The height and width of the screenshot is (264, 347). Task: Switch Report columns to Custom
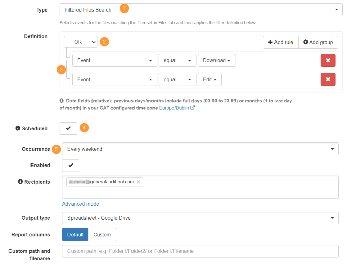[x=102, y=234]
